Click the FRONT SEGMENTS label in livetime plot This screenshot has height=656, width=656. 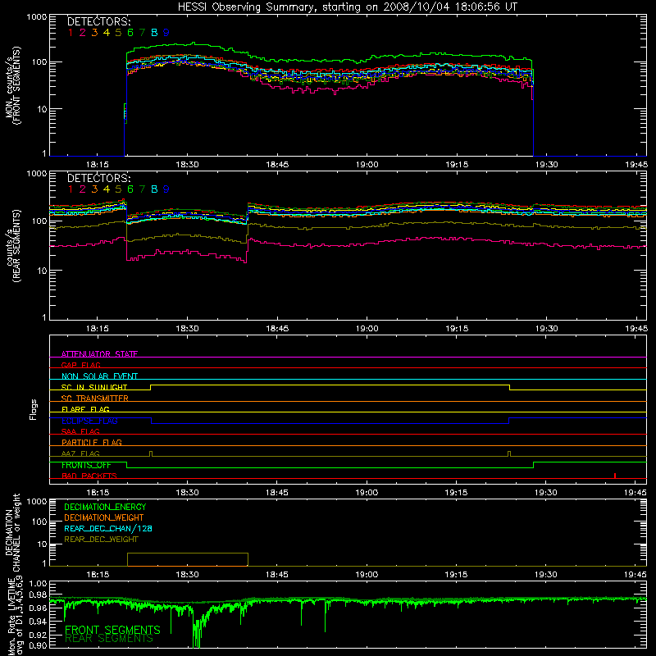[112, 630]
